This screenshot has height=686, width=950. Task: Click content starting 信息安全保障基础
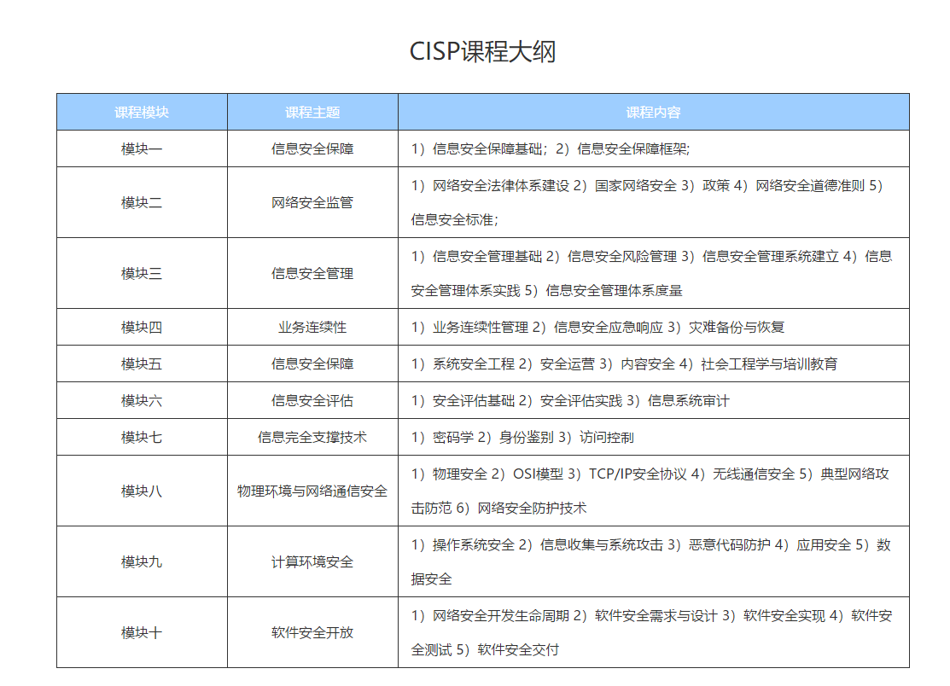(654, 149)
